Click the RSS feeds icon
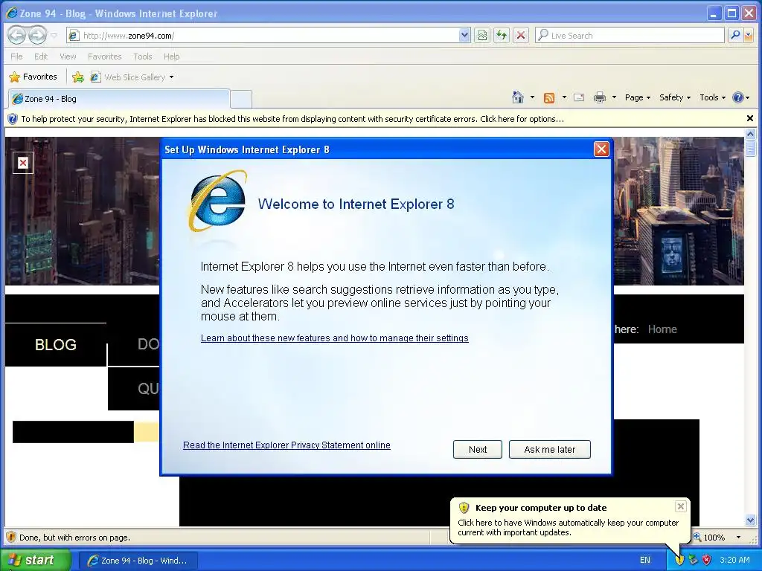This screenshot has height=571, width=762. [x=549, y=97]
